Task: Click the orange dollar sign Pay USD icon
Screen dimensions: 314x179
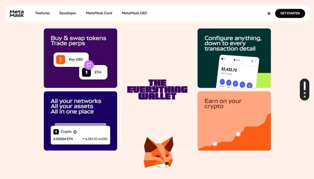Action: [x=61, y=59]
